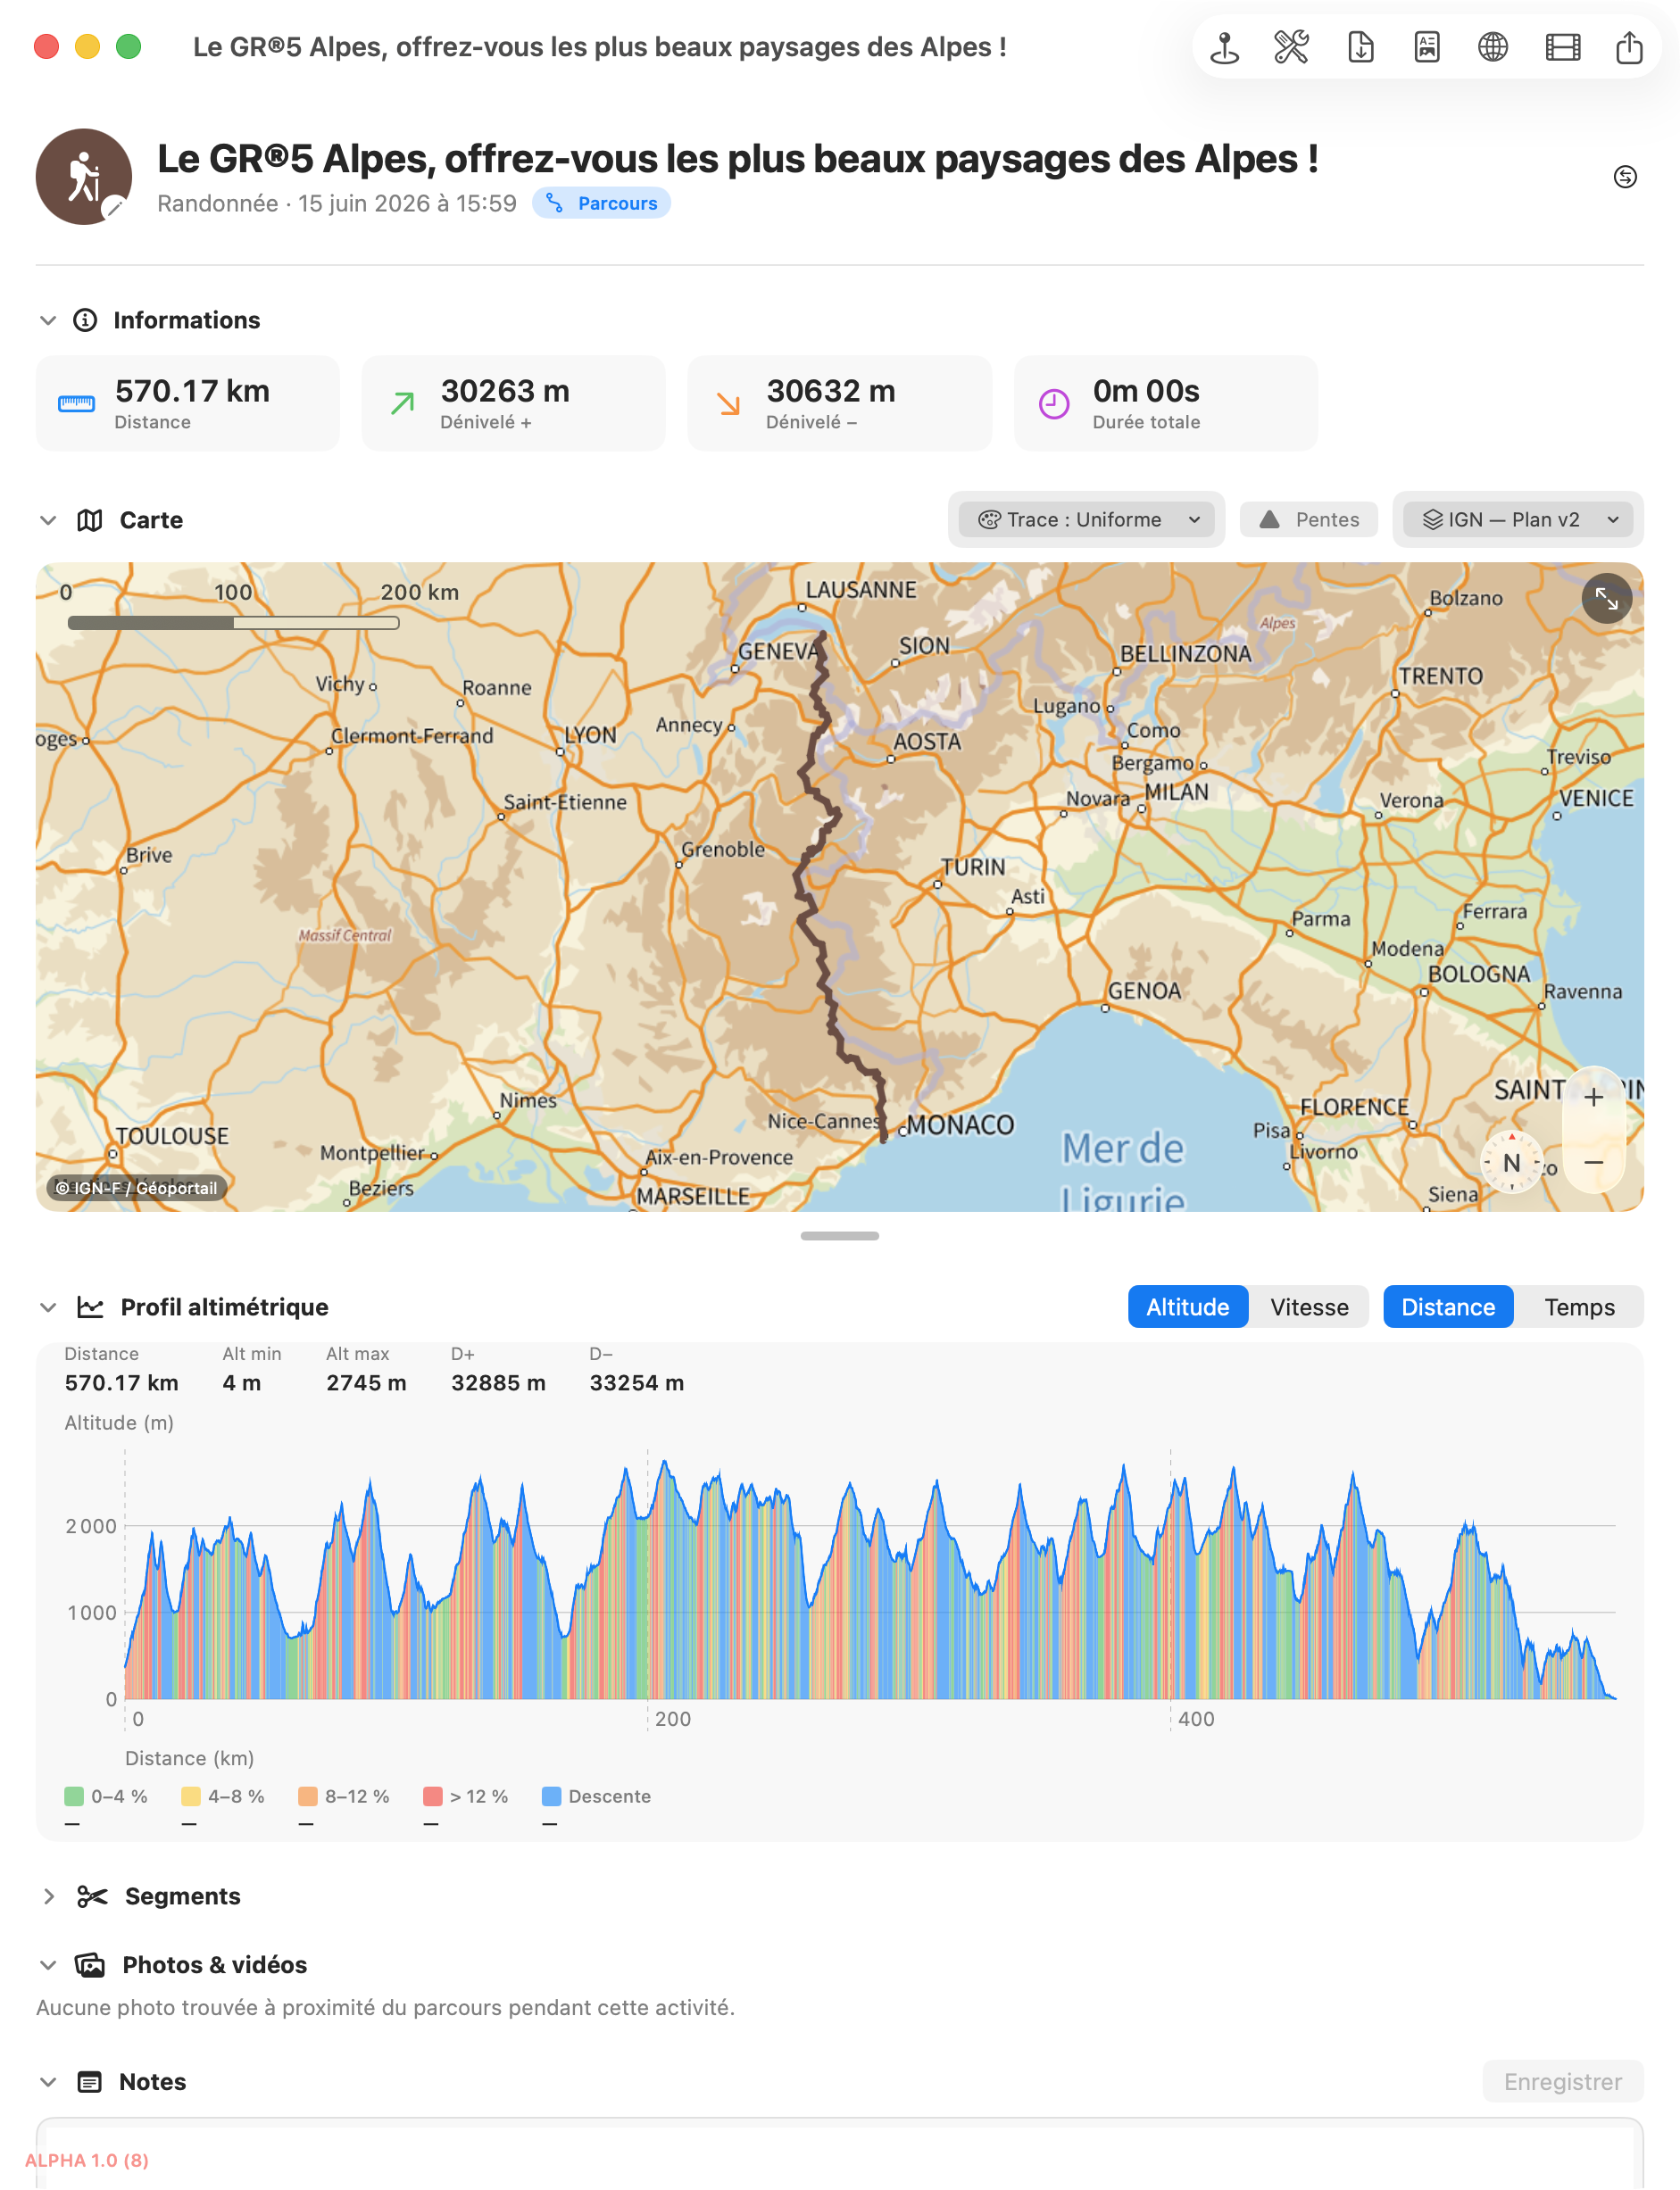Open the IGN — Plan v2 layer dropdown
The height and width of the screenshot is (2190, 1680).
[x=1518, y=519]
